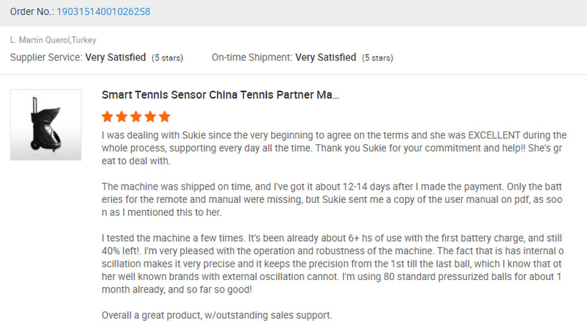The image size is (587, 330).
Task: Click the first orange rating star
Action: click(x=108, y=117)
